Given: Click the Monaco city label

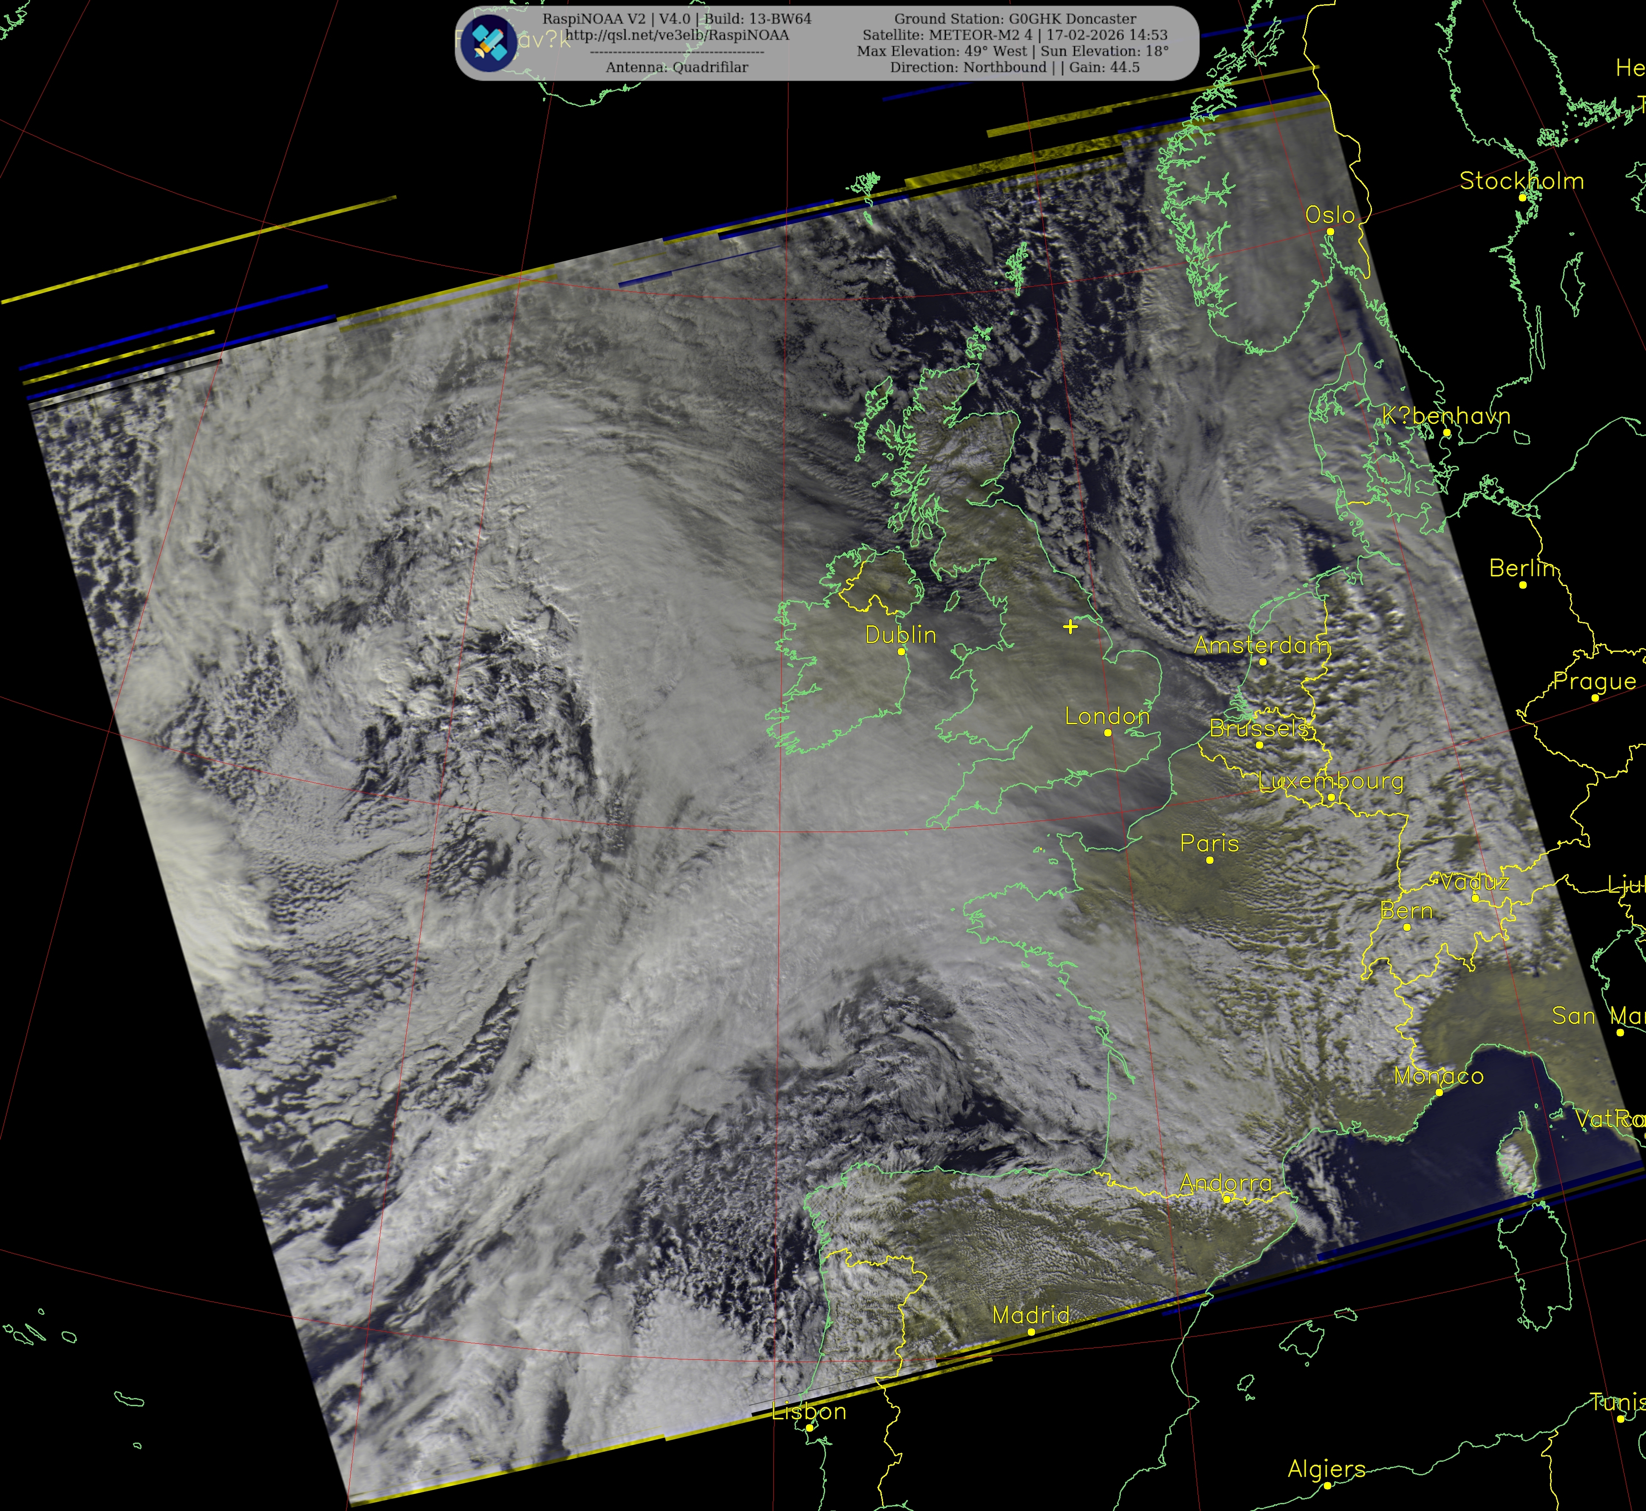Looking at the screenshot, I should (x=1438, y=1076).
